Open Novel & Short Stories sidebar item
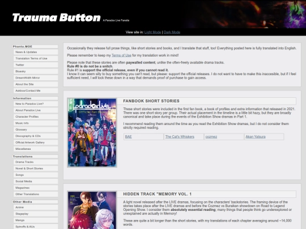Image resolution: width=306 pixels, height=229 pixels. click(x=36, y=168)
